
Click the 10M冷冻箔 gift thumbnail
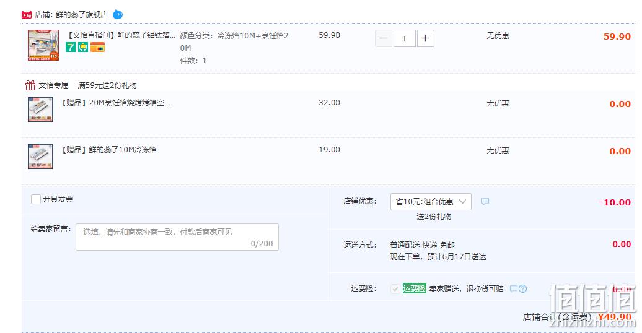(40, 156)
